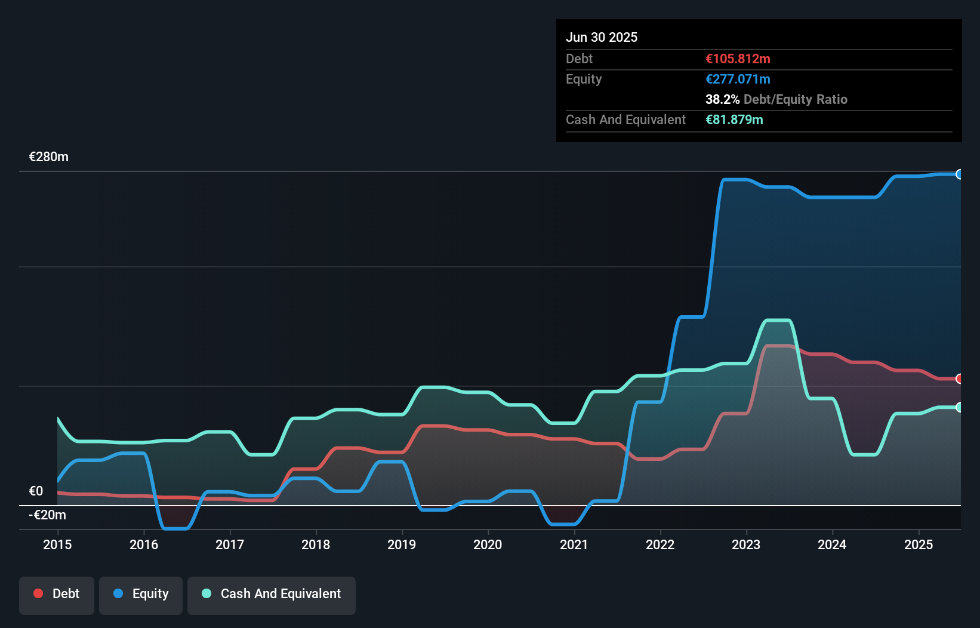
Task: Select the 2015 x-axis label
Action: click(57, 544)
